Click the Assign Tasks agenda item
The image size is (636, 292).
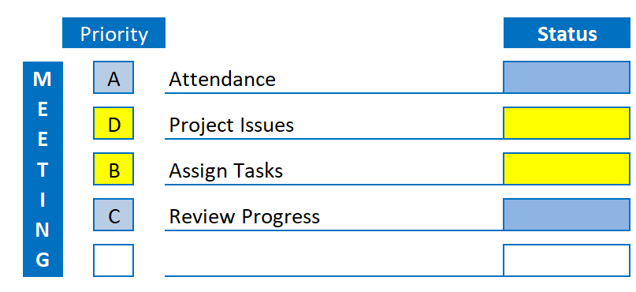coord(226,170)
